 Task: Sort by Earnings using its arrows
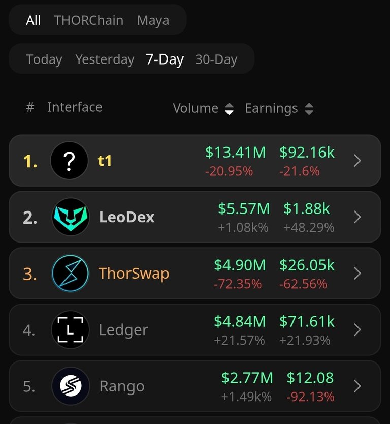click(x=309, y=109)
